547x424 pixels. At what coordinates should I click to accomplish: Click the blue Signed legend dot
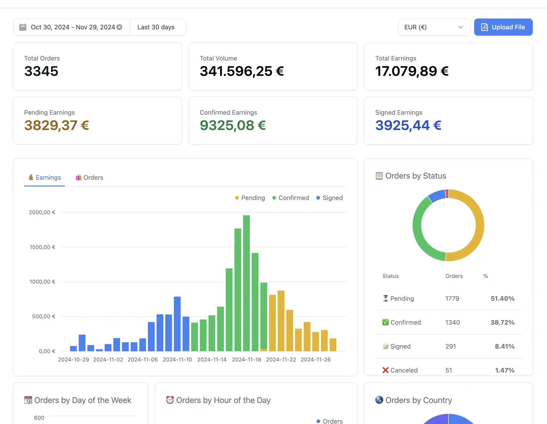(318, 198)
